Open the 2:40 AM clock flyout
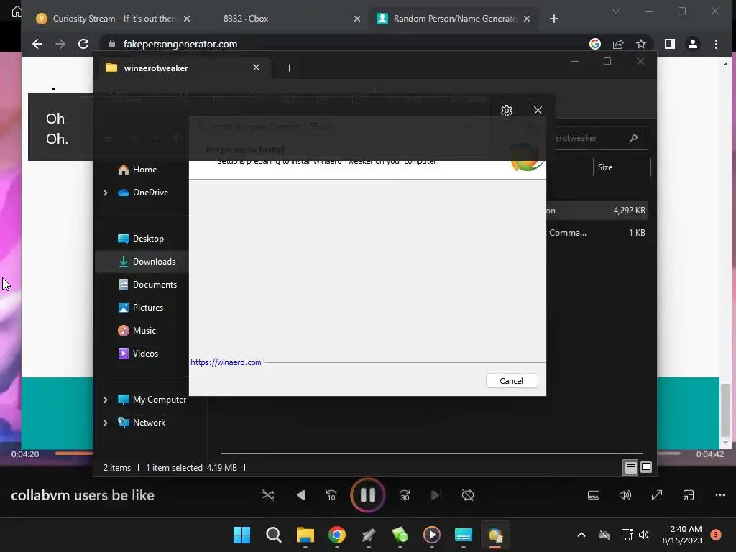This screenshot has width=736, height=552. click(682, 535)
